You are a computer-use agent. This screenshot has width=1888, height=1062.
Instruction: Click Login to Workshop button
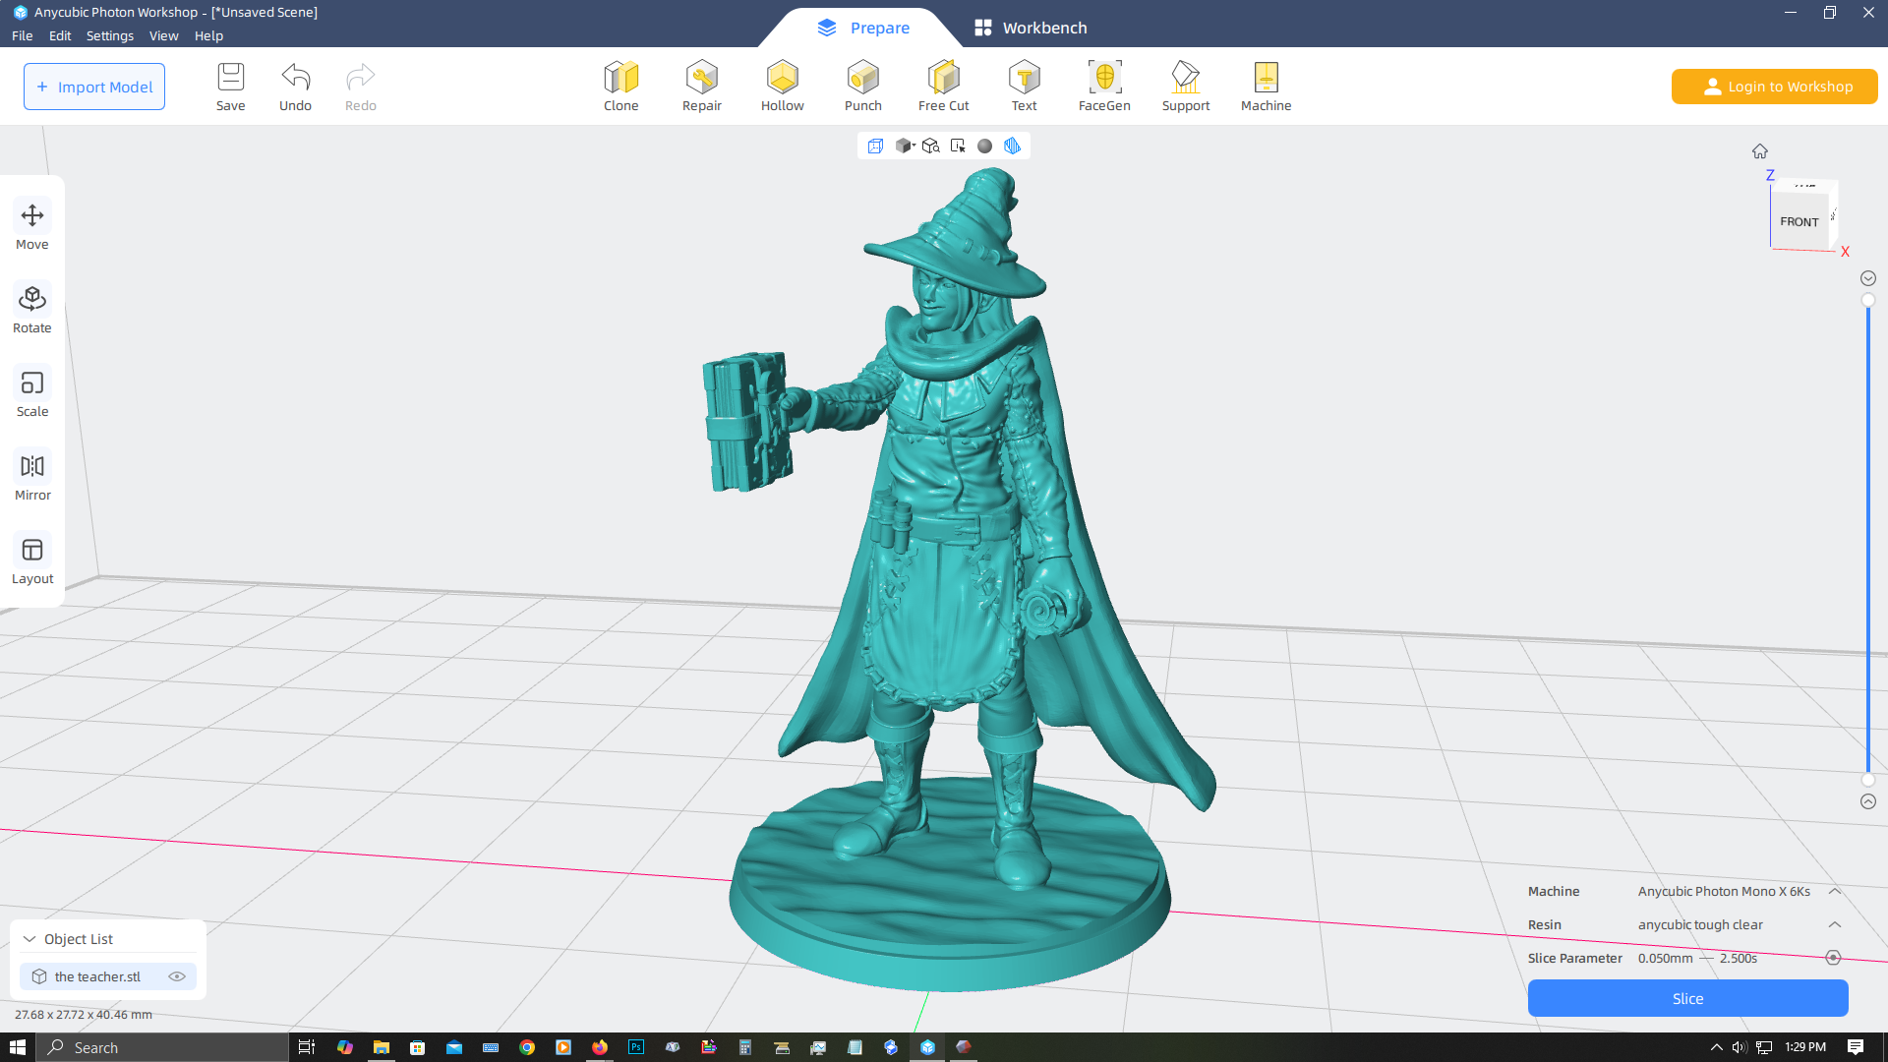coord(1774,87)
